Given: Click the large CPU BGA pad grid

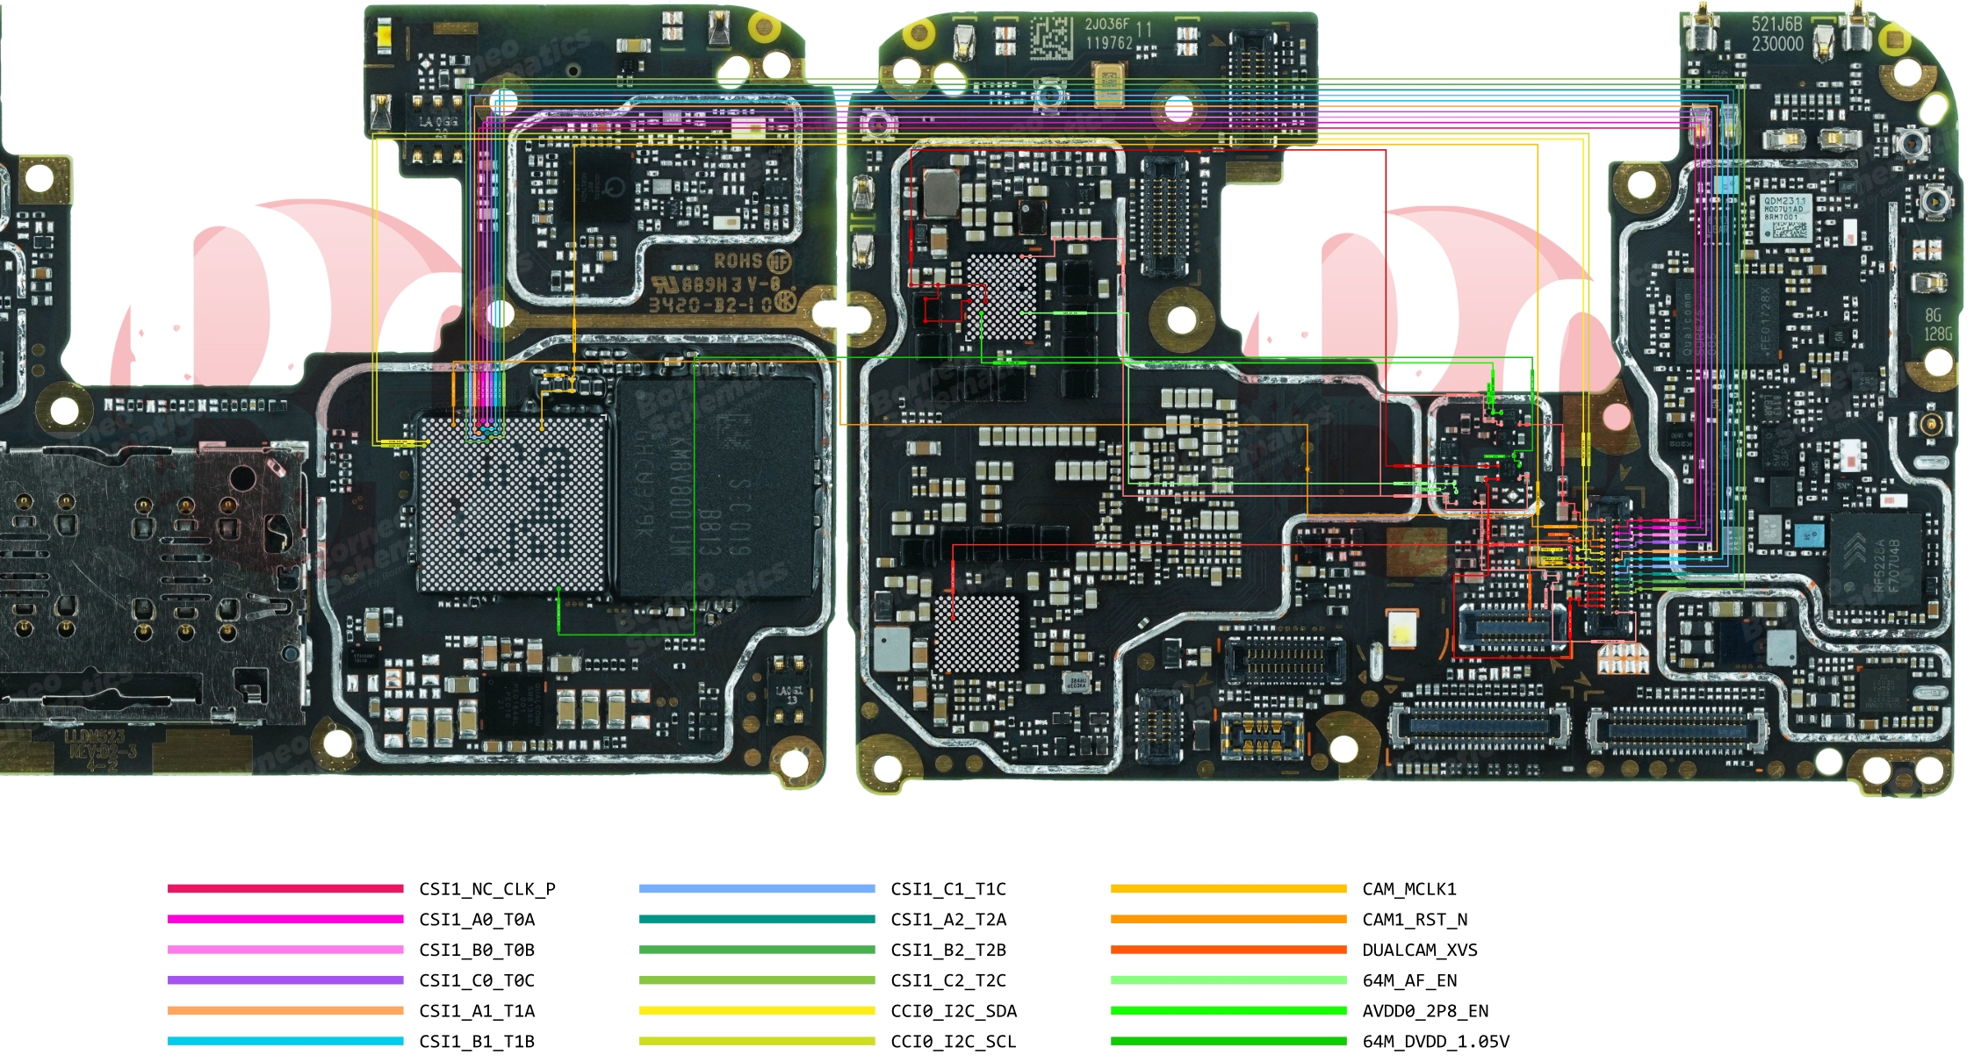Looking at the screenshot, I should [512, 505].
